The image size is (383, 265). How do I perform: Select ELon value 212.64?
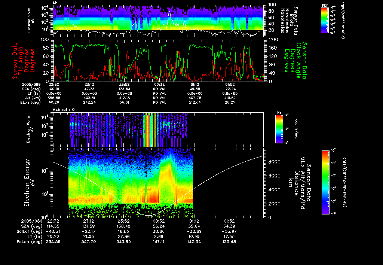click(195, 102)
